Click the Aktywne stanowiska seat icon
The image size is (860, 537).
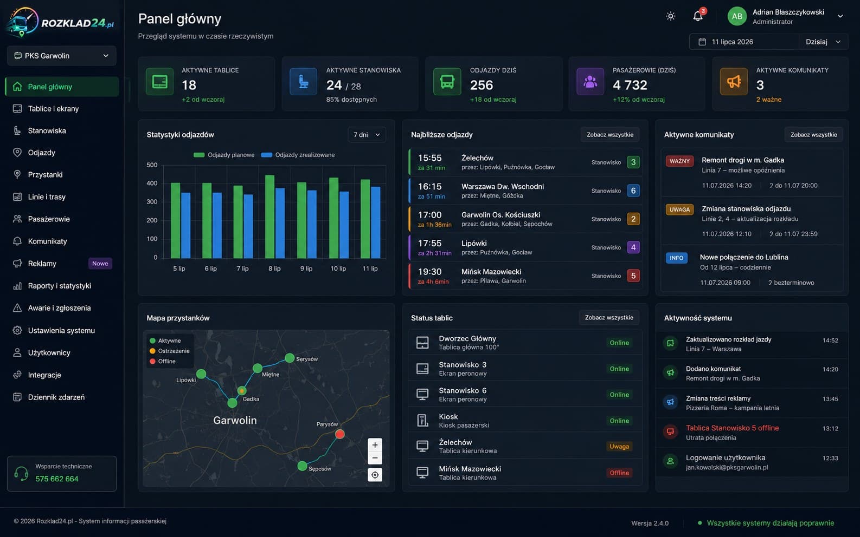tap(303, 82)
